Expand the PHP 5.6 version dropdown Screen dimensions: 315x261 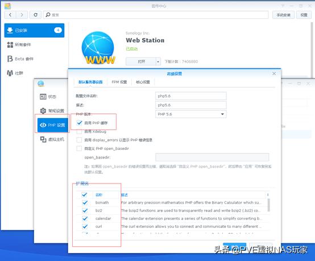point(191,114)
